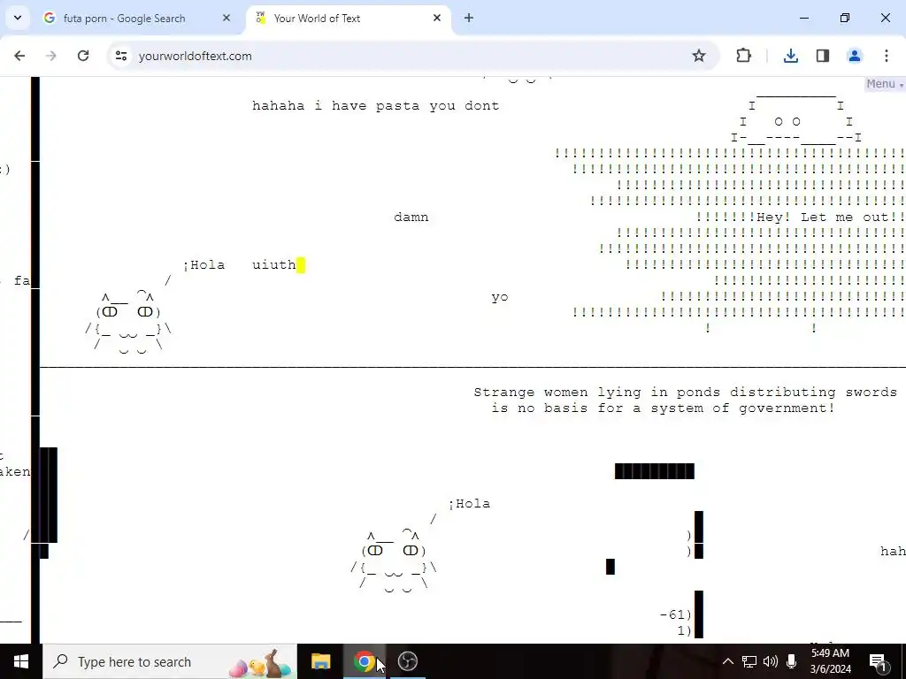Reload the current page
This screenshot has height=679, width=906.
click(83, 56)
